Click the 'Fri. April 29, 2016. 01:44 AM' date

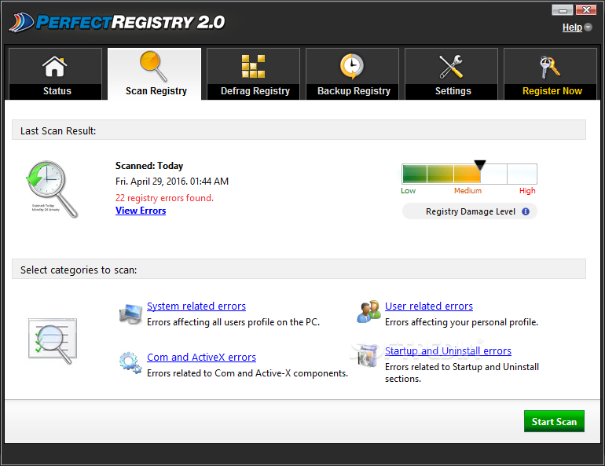[x=172, y=182]
